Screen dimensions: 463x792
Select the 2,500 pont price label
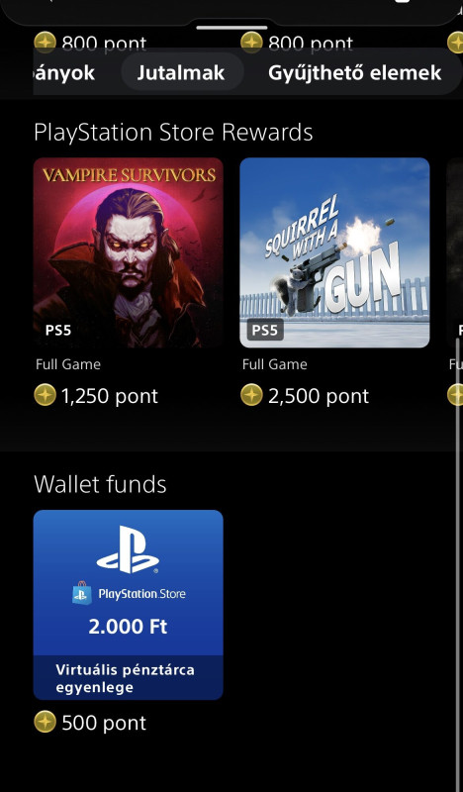point(319,395)
